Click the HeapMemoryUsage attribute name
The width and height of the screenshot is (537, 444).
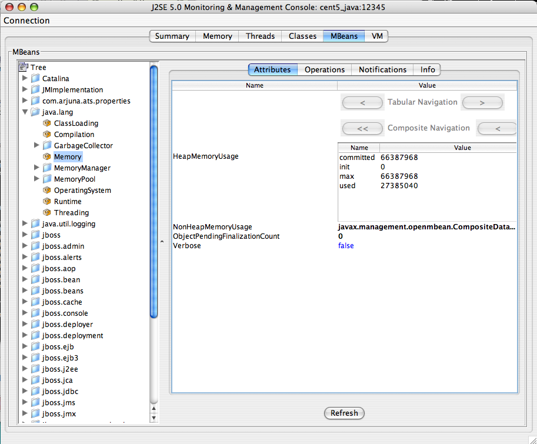tap(205, 156)
